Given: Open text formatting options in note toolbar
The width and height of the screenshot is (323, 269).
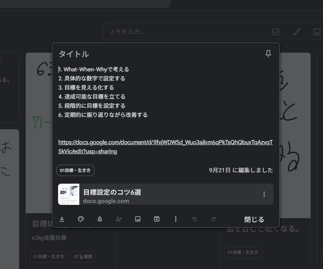Looking at the screenshot, I should pos(62,219).
